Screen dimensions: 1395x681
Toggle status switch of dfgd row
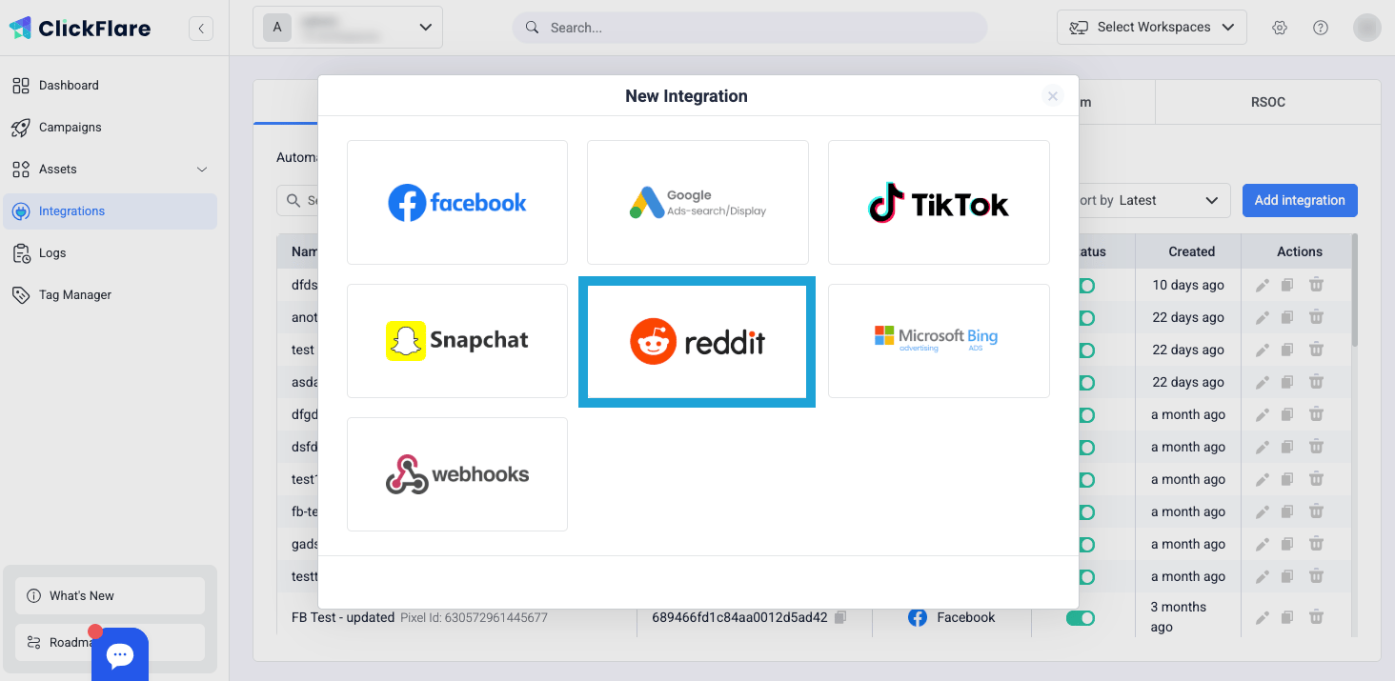click(x=1086, y=415)
